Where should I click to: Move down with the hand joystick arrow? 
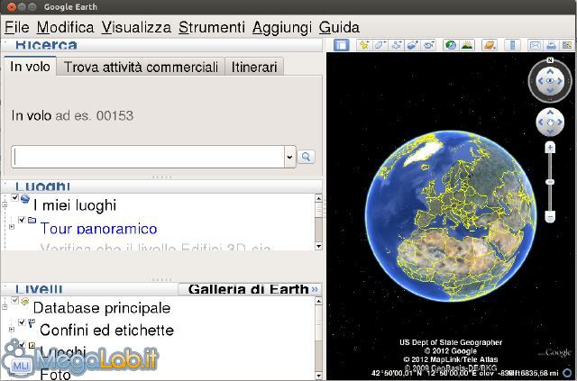[x=550, y=132]
